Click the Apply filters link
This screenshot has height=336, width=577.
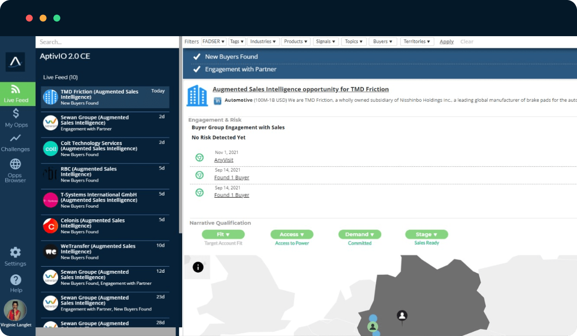[447, 42]
